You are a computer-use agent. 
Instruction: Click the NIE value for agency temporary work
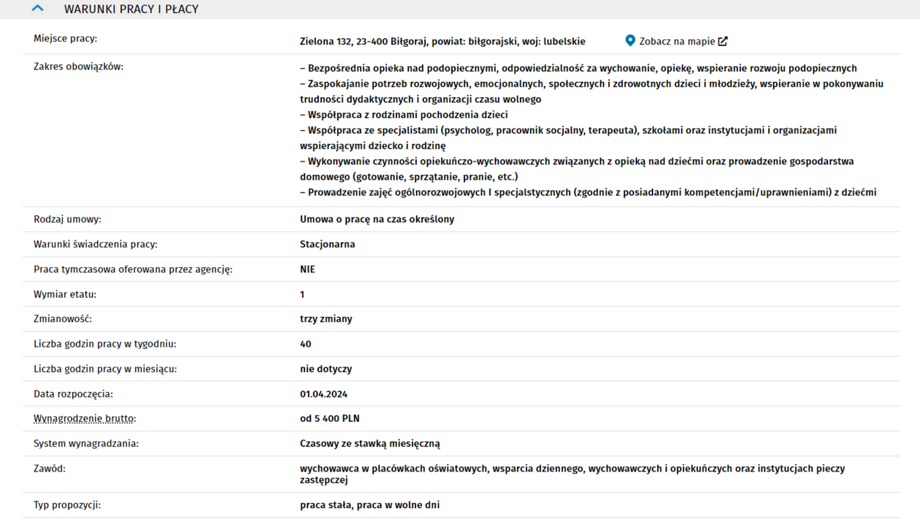(307, 269)
